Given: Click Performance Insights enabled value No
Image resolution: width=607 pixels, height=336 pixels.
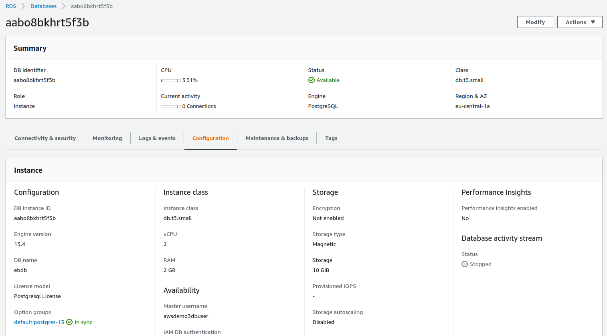Looking at the screenshot, I should [x=465, y=218].
